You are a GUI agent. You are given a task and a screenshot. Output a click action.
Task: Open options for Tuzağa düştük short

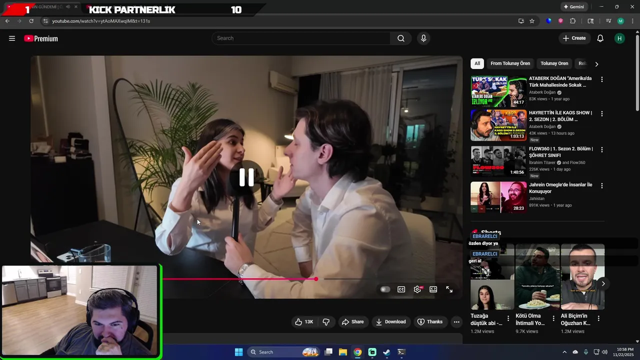click(508, 318)
